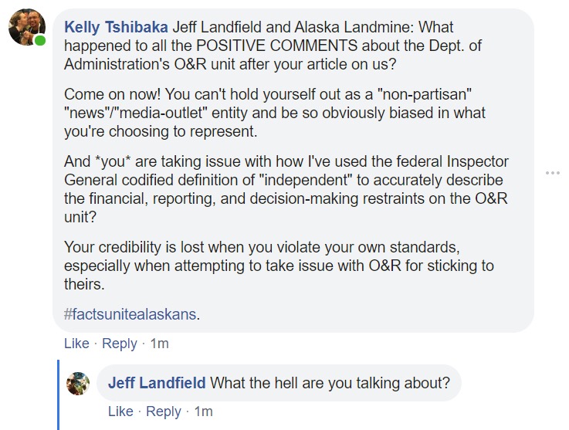Viewport: 569px width, 430px height.
Task: Click the green online status dot
Action: (40, 39)
